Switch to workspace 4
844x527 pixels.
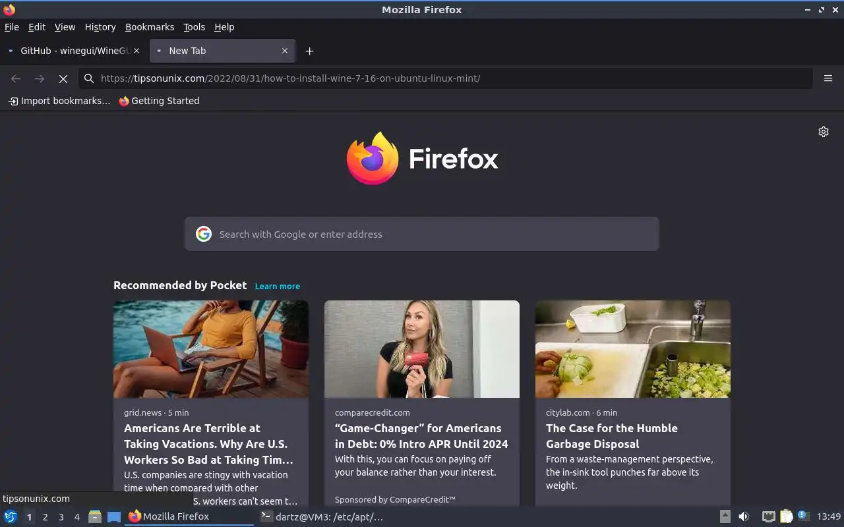76,517
